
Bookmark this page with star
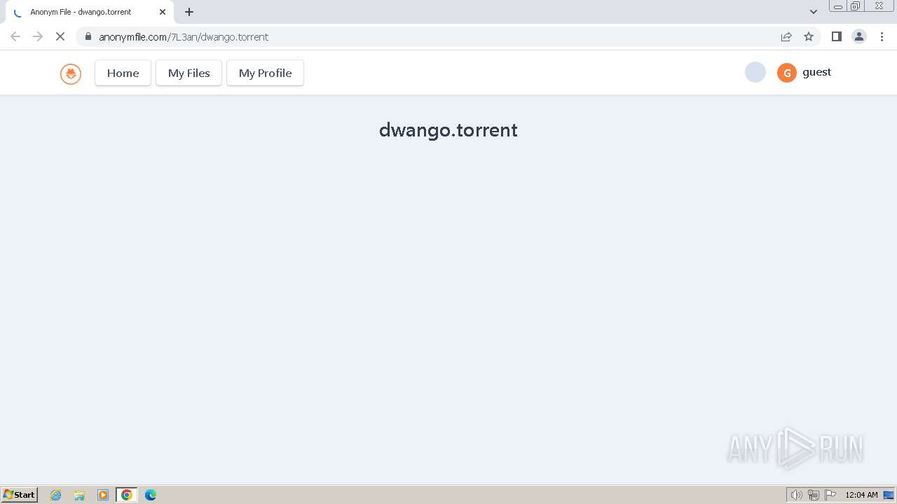(809, 36)
